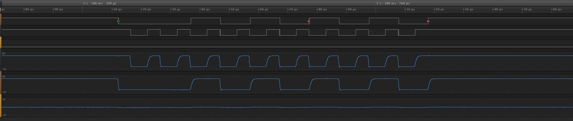Click the +60 µs tick at the ruler's far right
Viewport: 573px width, 121px height.
[x=556, y=9]
